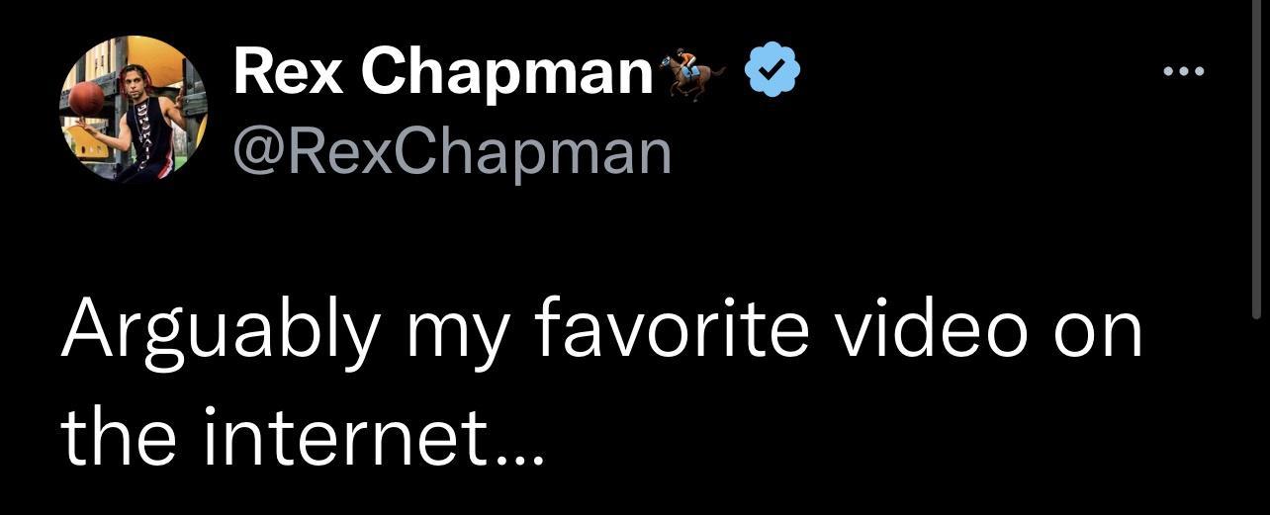Select the word "favorite" in the tweet
Viewport: 1270px width, 515px height.
click(x=679, y=329)
